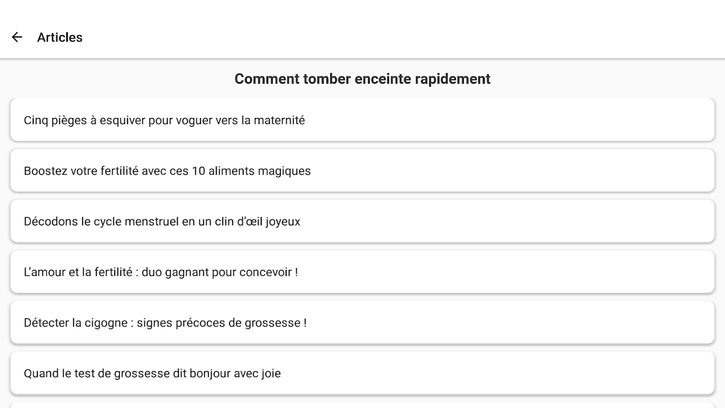Go back using the arrow icon
The height and width of the screenshot is (408, 725).
17,37
